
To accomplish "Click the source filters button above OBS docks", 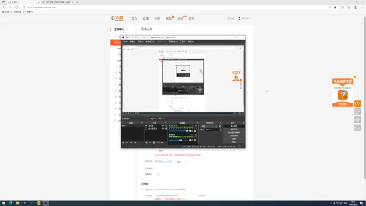I will point(162,119).
